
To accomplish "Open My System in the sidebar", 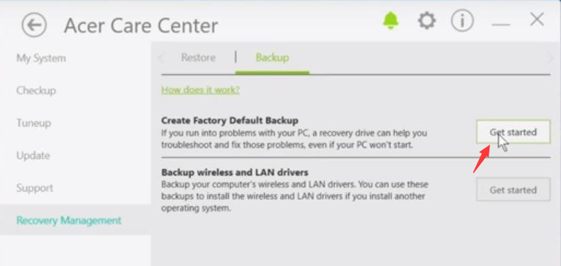I will tap(41, 58).
